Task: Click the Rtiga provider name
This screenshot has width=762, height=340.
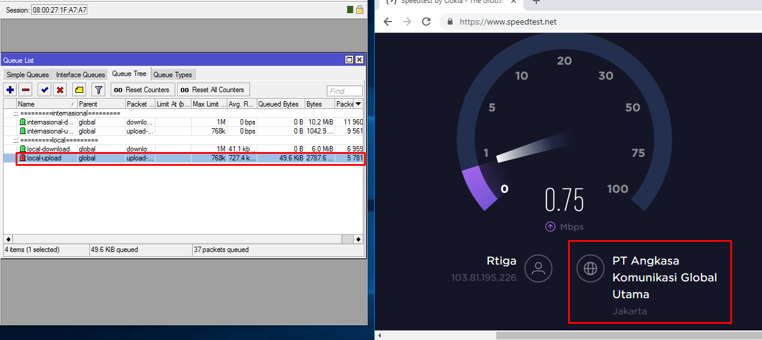Action: pyautogui.click(x=500, y=261)
